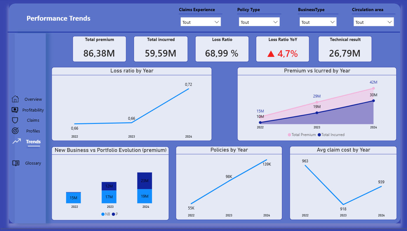Click the Total premium KPI card
This screenshot has height=231, width=407.
(x=99, y=49)
